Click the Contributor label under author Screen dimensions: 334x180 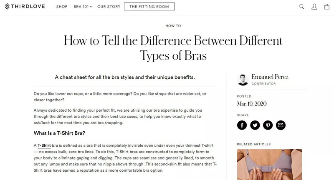click(263, 84)
